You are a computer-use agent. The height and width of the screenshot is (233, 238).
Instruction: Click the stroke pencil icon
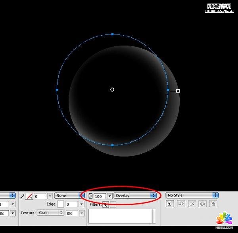point(22,196)
